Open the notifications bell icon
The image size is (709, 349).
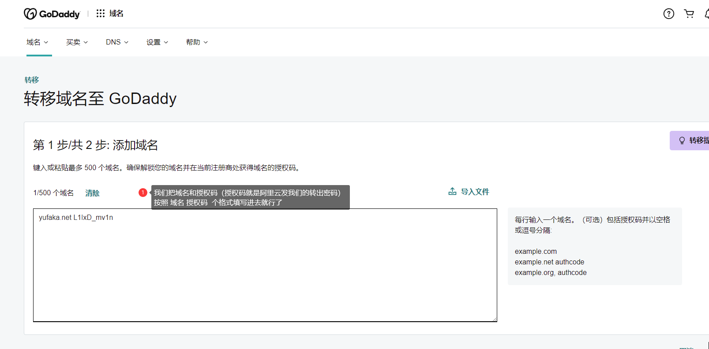tap(707, 14)
